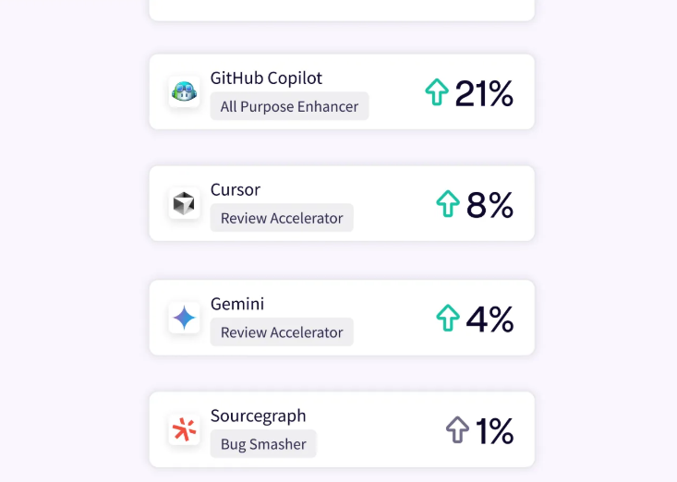
Task: Click the green up arrow beside 21%
Action: coord(437,92)
